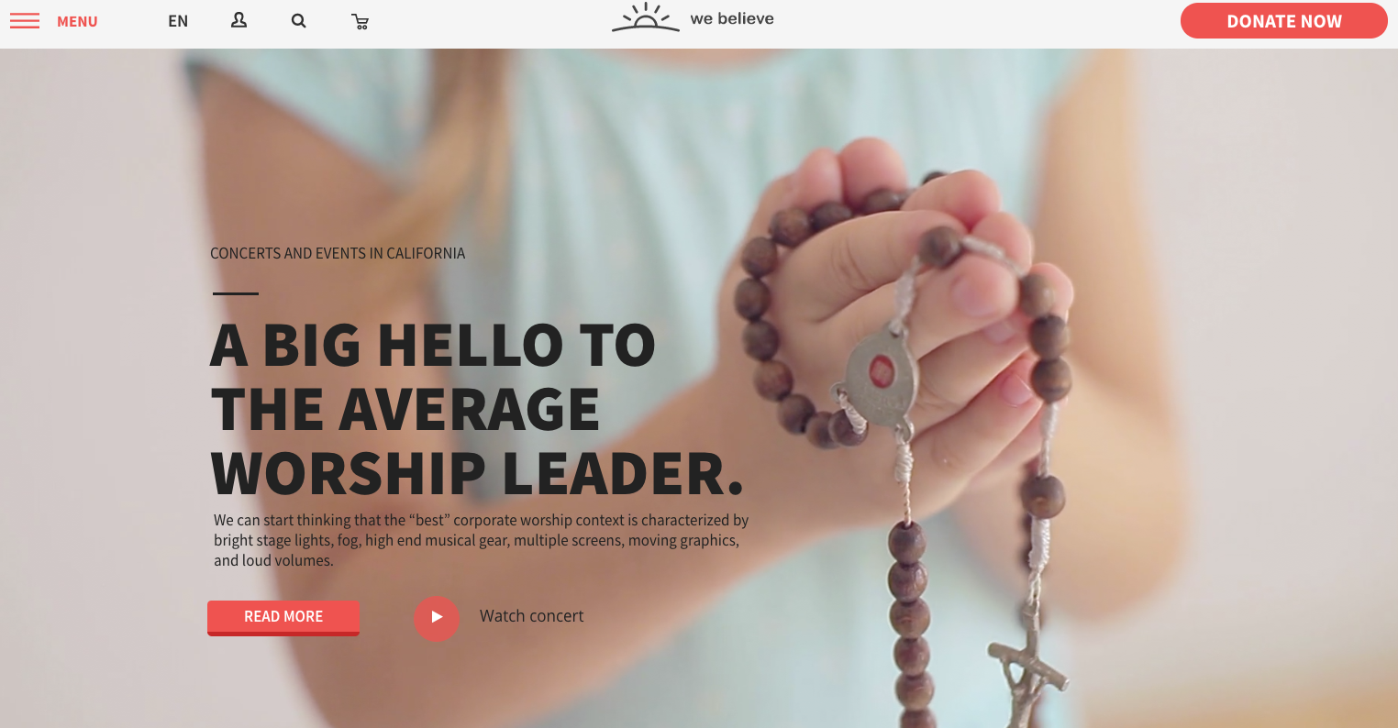Click the red MENU label
Viewport: 1398px width, 728px height.
[77, 22]
